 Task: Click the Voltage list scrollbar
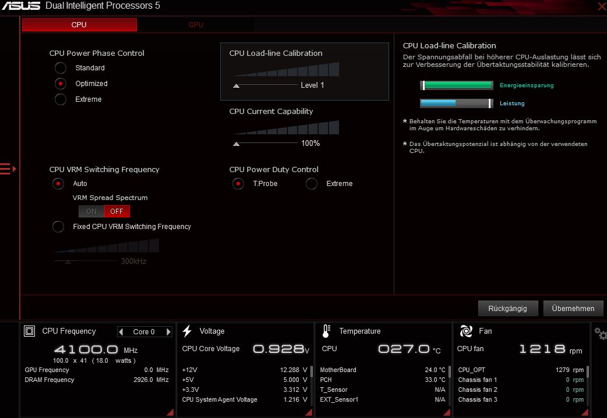pos(312,371)
